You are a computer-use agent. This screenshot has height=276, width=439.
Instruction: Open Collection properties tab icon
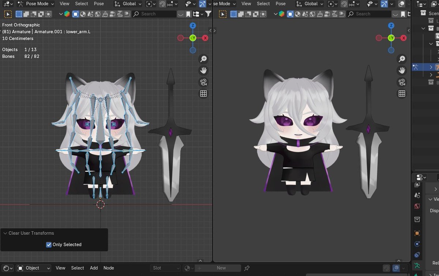[417, 219]
